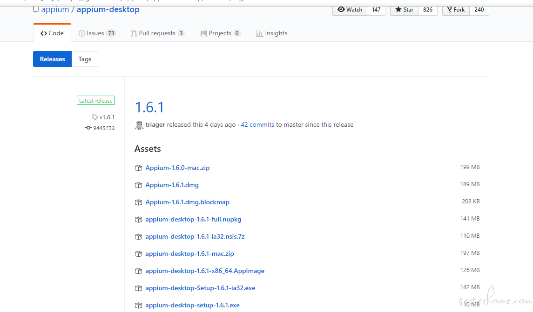The image size is (533, 312).
Task: Click the tag icon next to v1.6.1
Action: pos(94,117)
